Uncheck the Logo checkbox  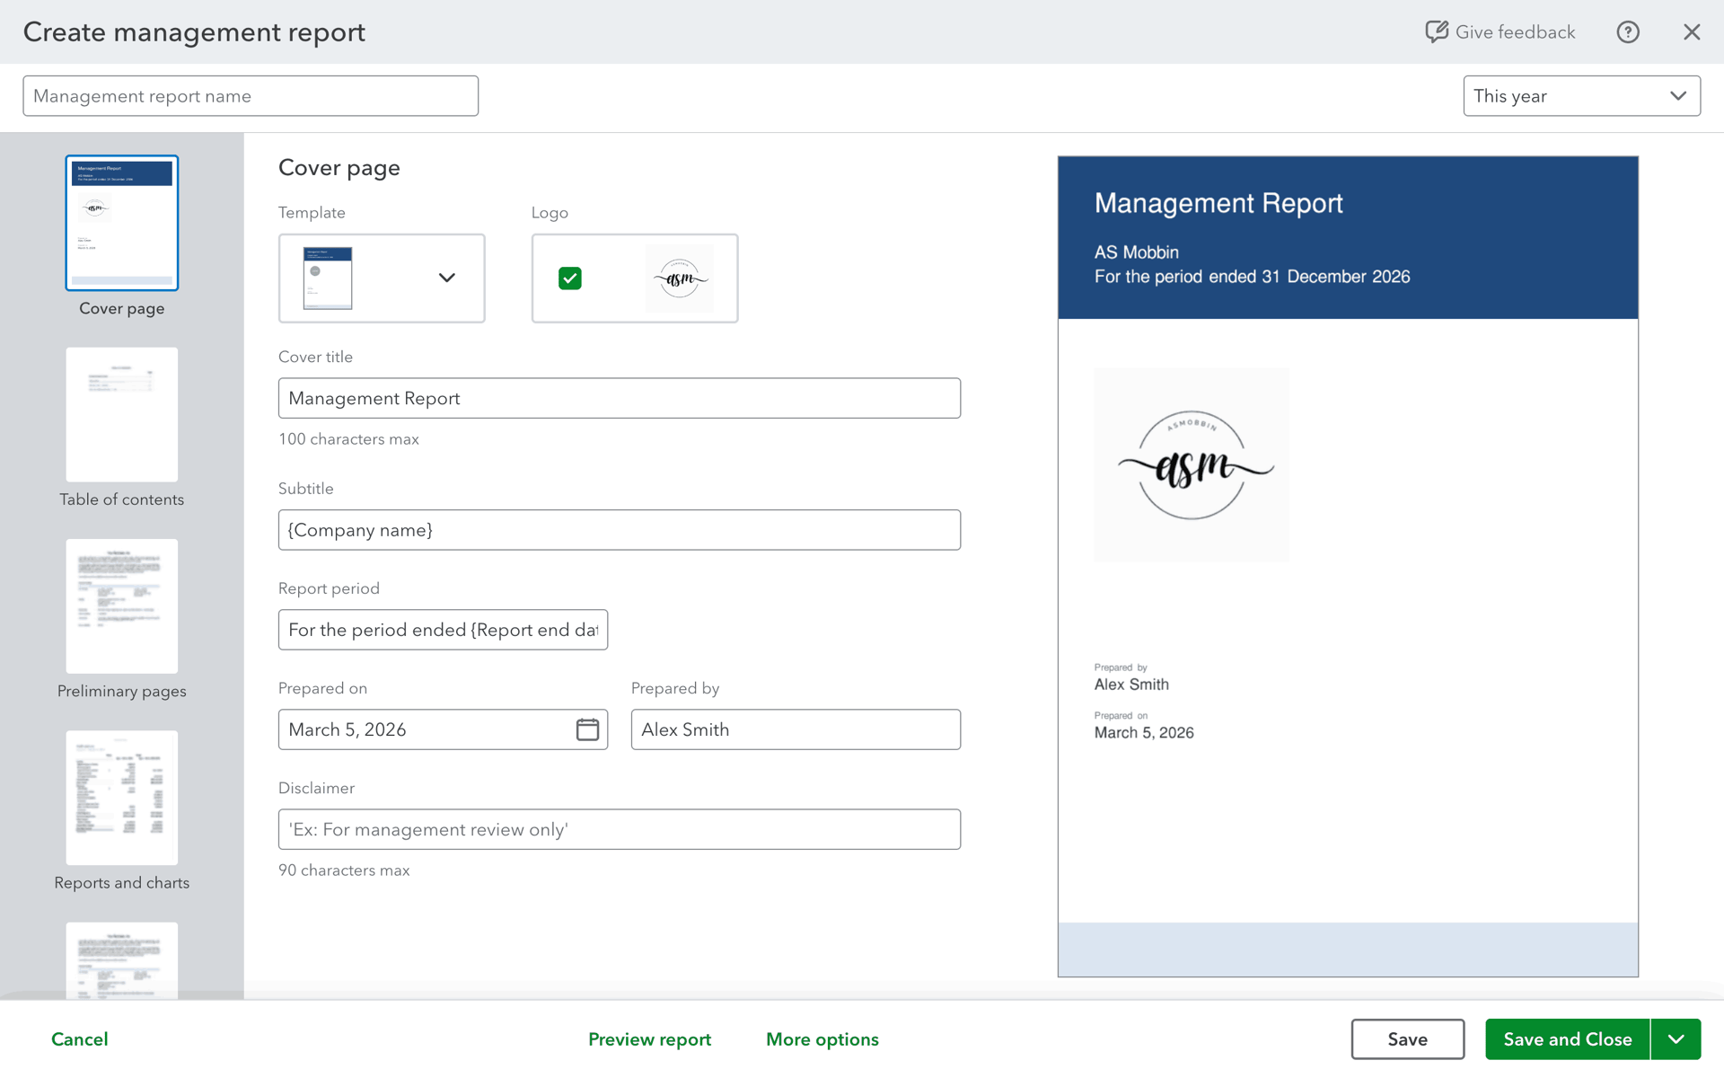(x=570, y=278)
